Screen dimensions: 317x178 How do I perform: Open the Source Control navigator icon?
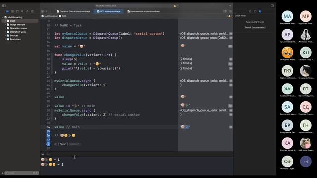point(12,11)
